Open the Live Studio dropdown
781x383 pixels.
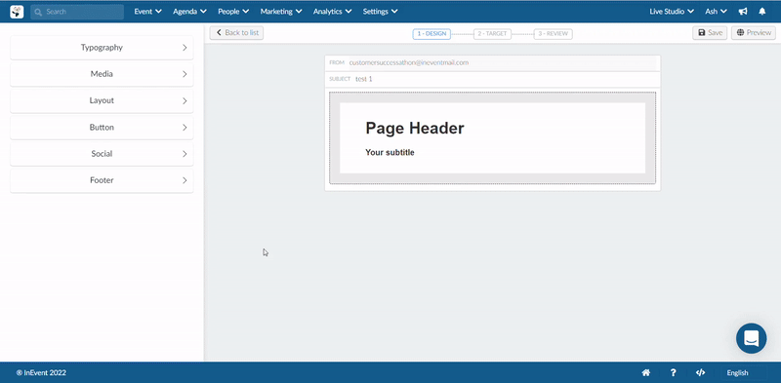[x=672, y=12]
